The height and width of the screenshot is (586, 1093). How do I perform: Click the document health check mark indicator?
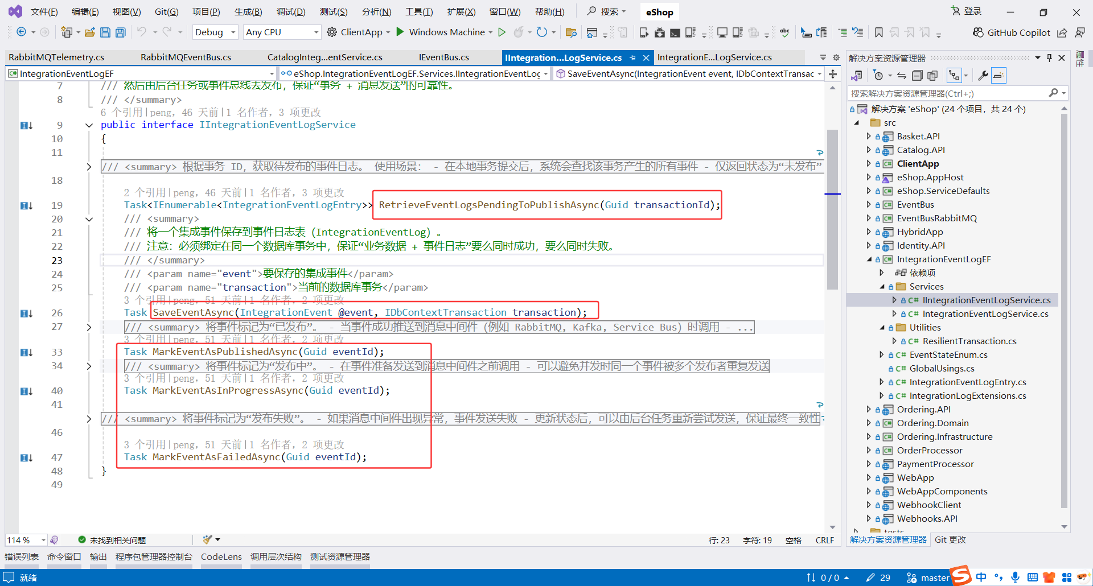coord(82,540)
